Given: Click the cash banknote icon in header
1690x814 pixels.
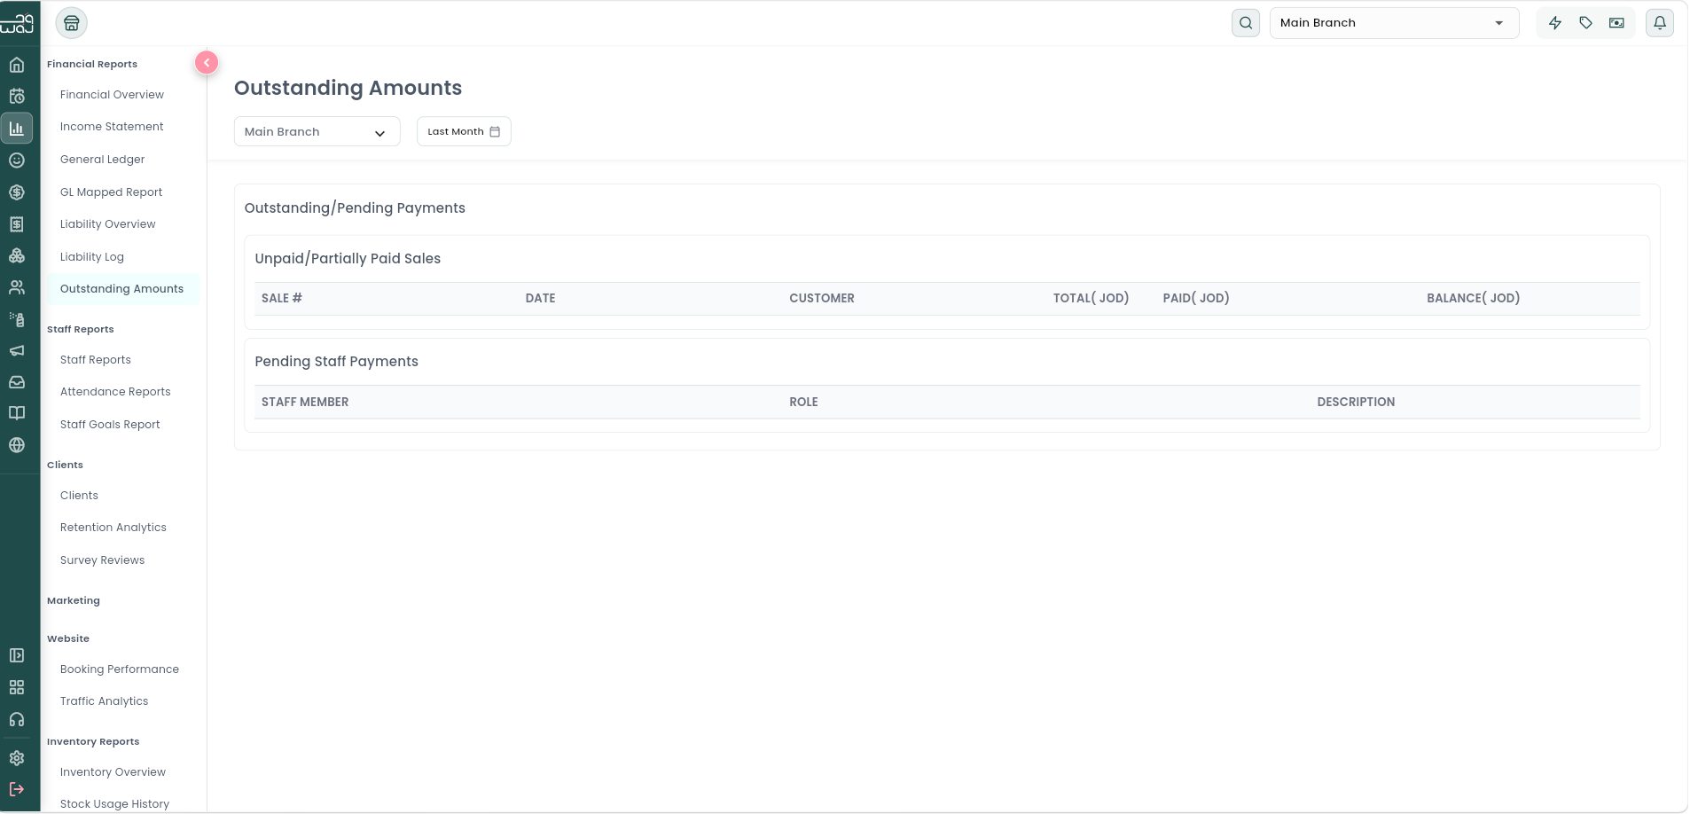Looking at the screenshot, I should (1617, 23).
